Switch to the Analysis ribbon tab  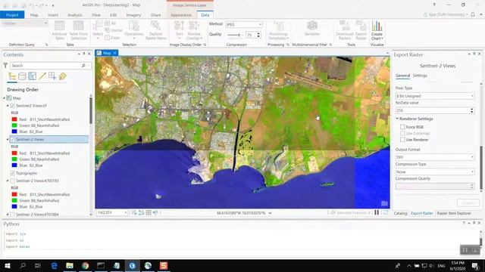point(74,15)
